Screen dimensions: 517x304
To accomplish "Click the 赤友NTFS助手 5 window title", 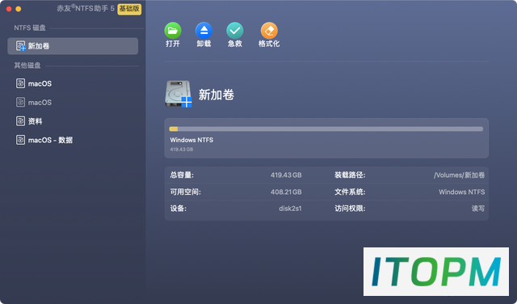I will click(86, 9).
